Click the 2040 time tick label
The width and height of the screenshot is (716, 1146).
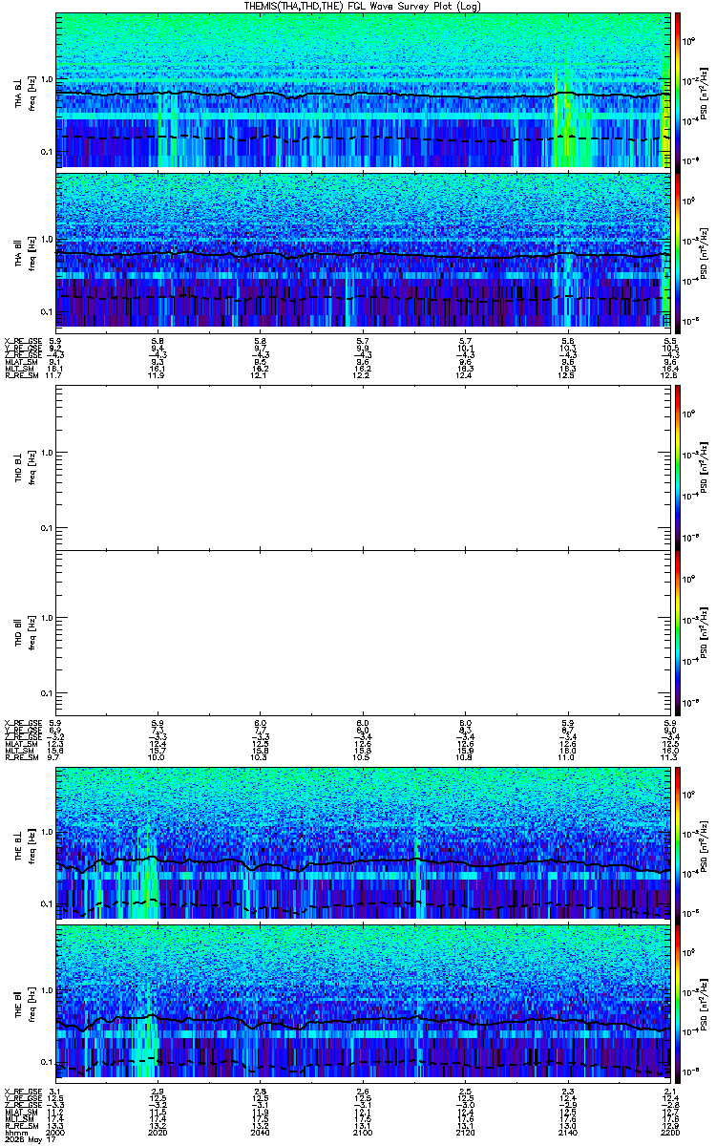click(260, 1132)
